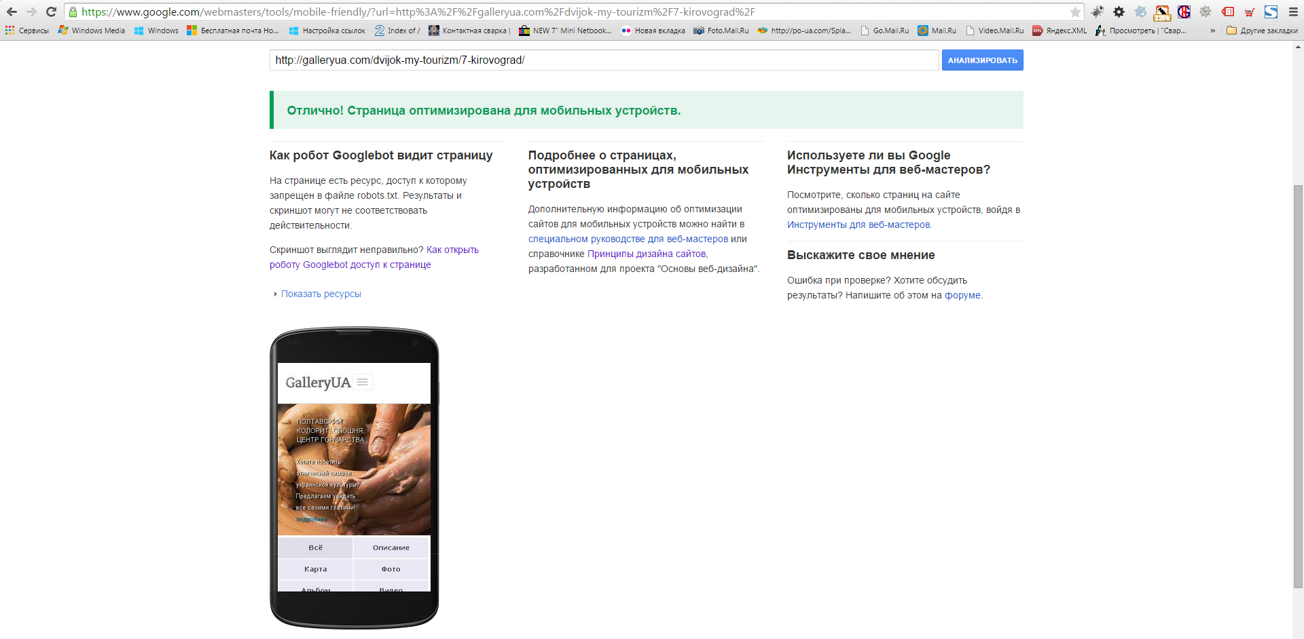The height and width of the screenshot is (639, 1304).
Task: Expand the Показать ресурсы section
Action: coord(321,294)
